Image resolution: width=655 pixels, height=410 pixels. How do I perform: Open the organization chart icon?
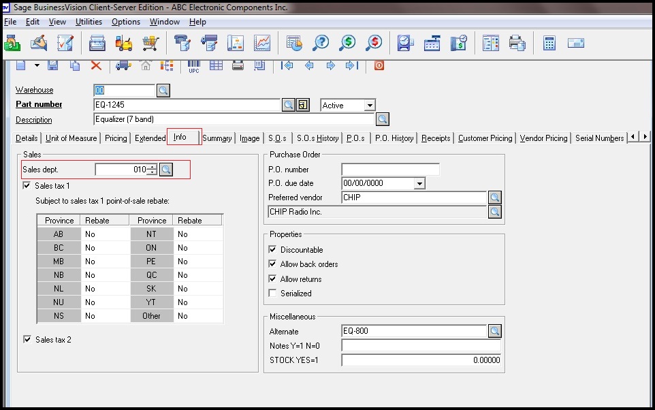[235, 43]
